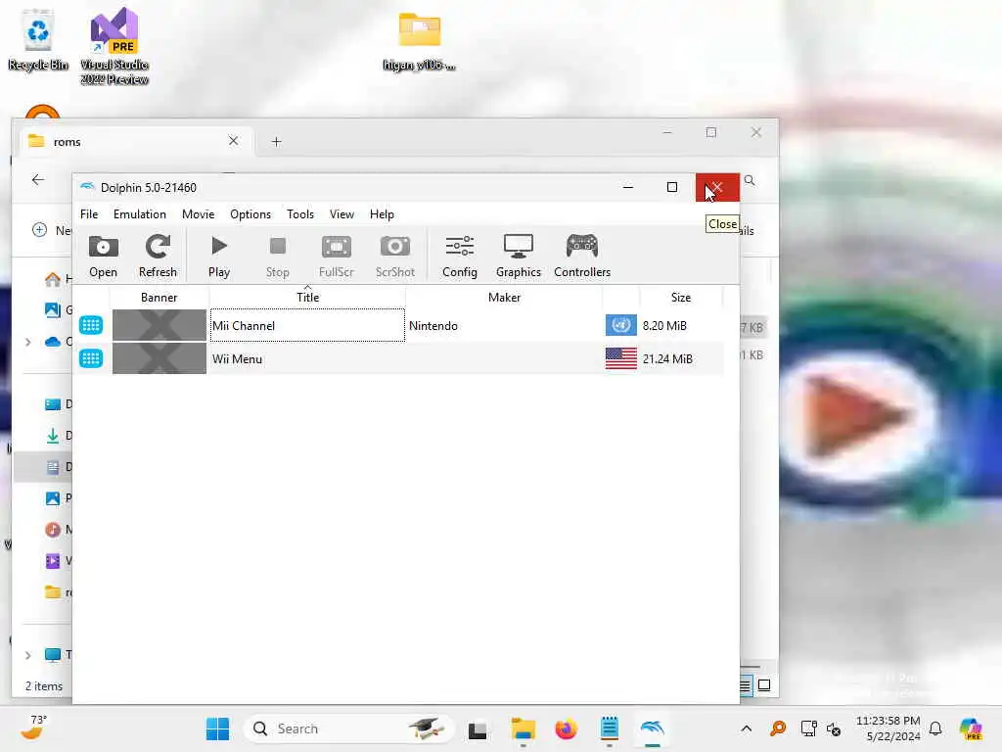Screen dimensions: 1002x752
Task: Click the Size column header
Action: coord(681,298)
